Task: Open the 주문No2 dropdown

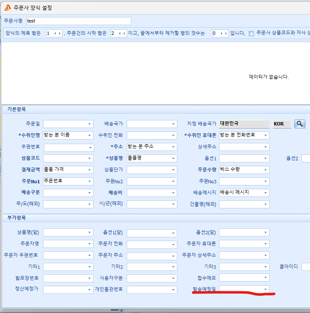Action: point(173,182)
